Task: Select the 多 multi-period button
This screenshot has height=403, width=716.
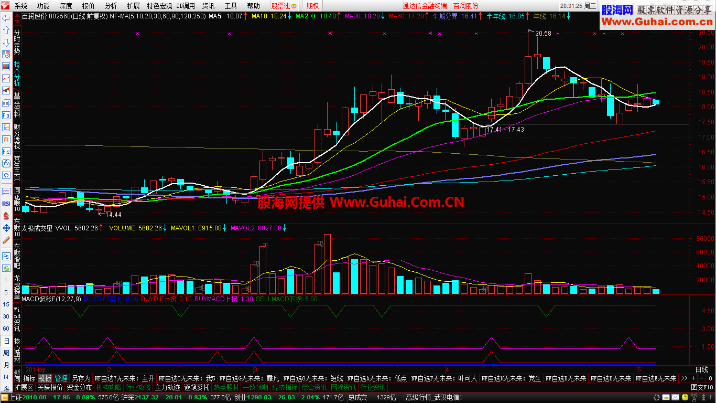Action: point(6,389)
